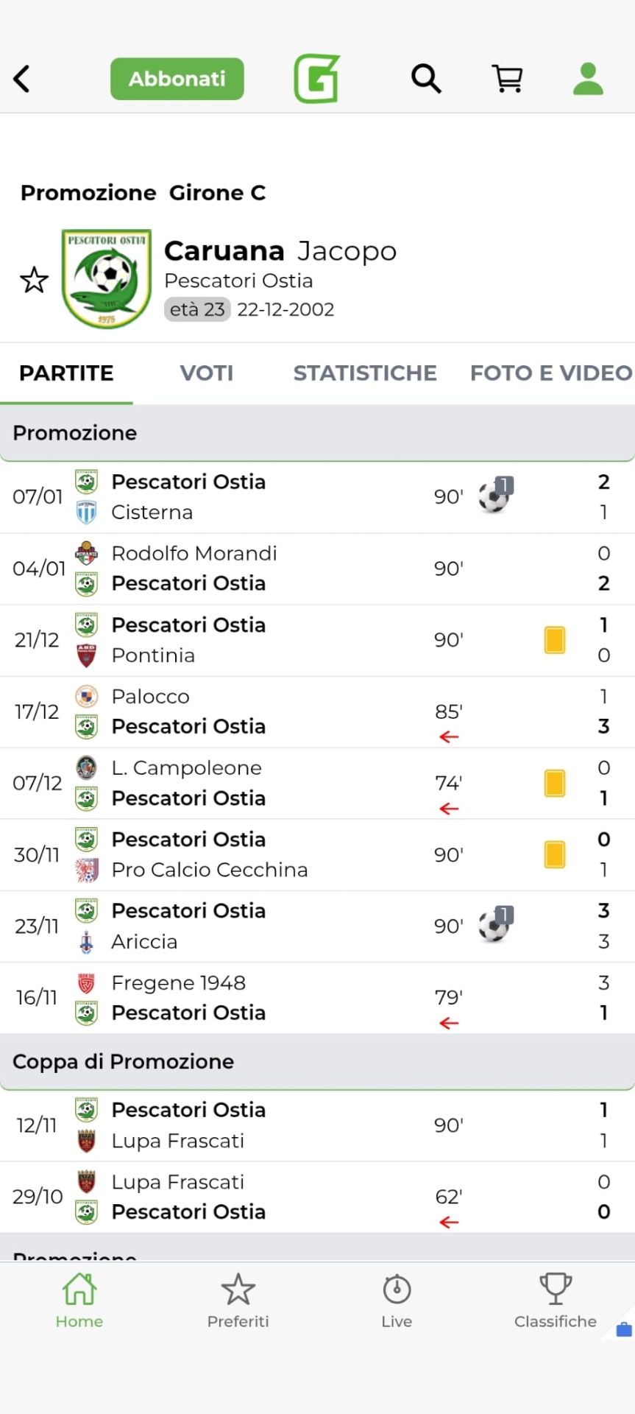This screenshot has width=635, height=1414.
Task: Switch to the STATISTICHE tab
Action: 365,373
